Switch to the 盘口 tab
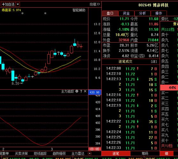 pos(110,13)
